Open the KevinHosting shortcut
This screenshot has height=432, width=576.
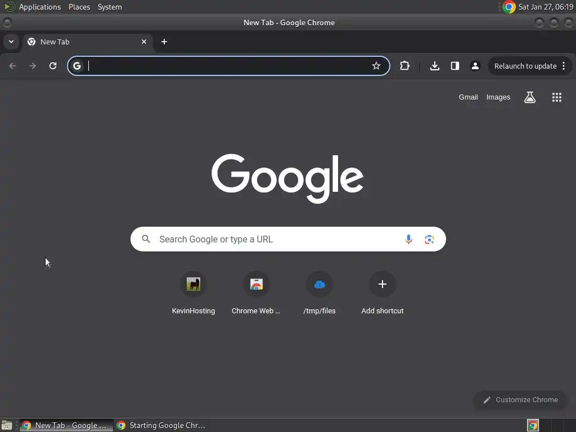pos(193,294)
